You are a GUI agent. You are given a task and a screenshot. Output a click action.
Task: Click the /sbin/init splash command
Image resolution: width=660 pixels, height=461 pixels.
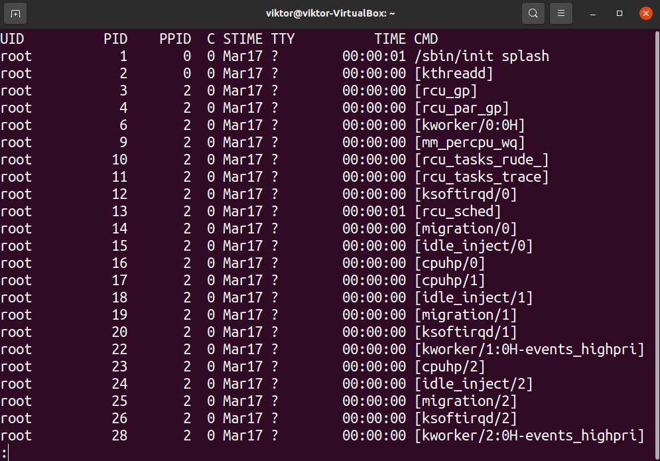click(x=482, y=56)
